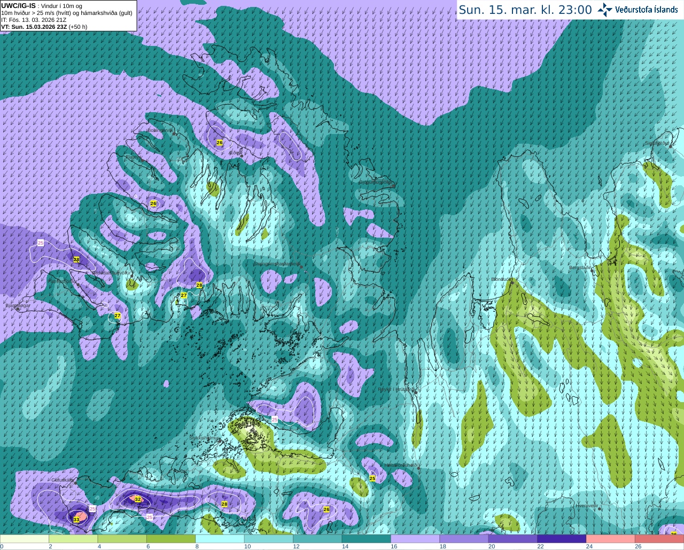Click the 12–14 m/s teal legend swatch

tap(317, 539)
